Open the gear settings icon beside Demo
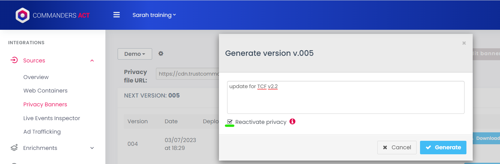The height and width of the screenshot is (164, 500). 161,54
